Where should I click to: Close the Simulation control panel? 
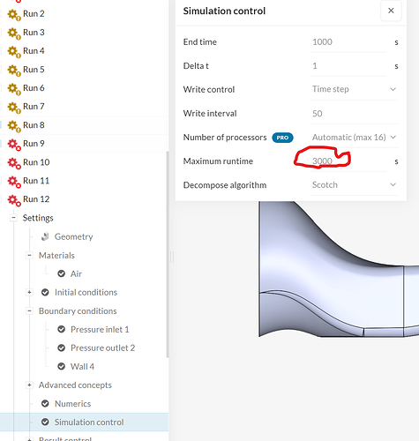[x=391, y=11]
